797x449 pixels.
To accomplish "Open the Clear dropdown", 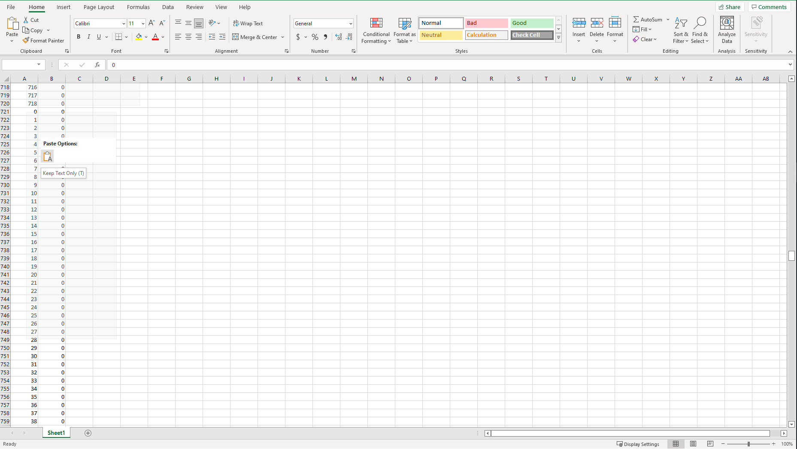I will [x=645, y=39].
